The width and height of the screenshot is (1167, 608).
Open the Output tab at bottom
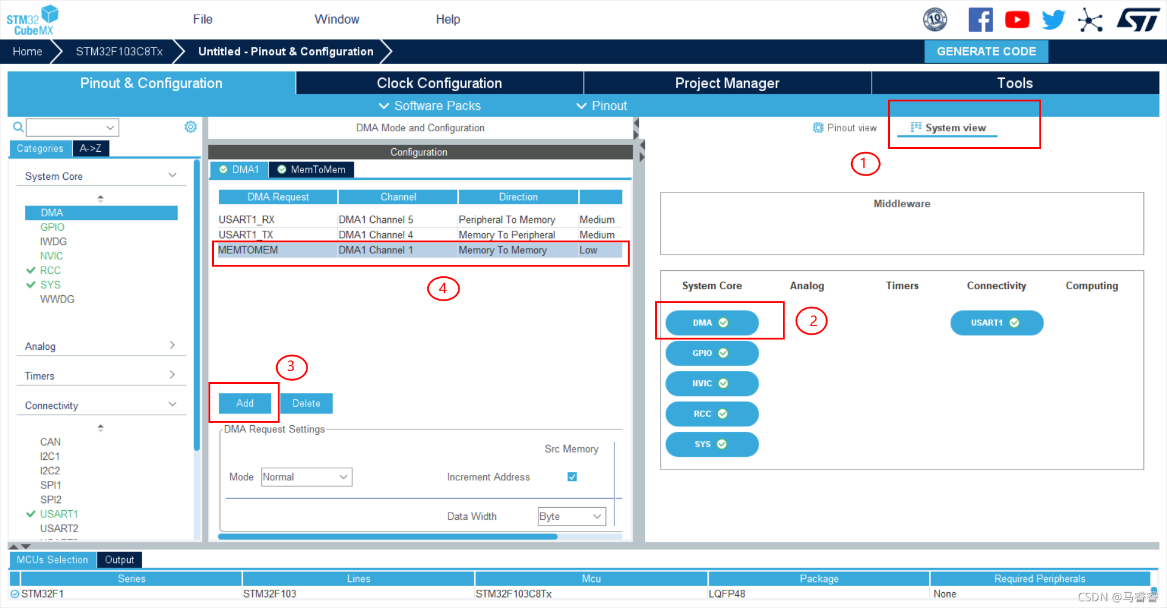point(119,559)
